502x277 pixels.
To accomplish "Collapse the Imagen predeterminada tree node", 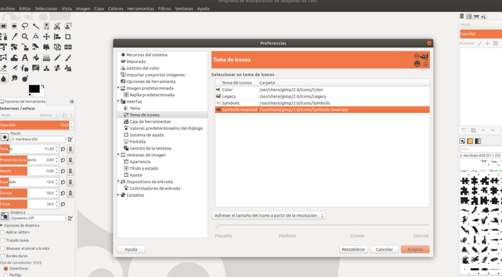I will (x=119, y=88).
